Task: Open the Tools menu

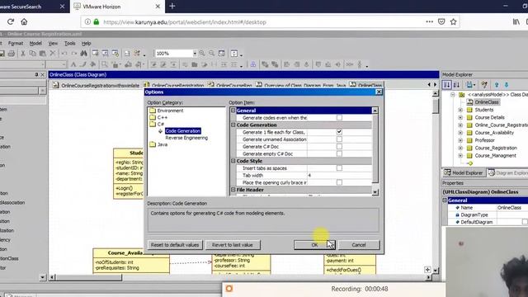Action: pos(69,44)
